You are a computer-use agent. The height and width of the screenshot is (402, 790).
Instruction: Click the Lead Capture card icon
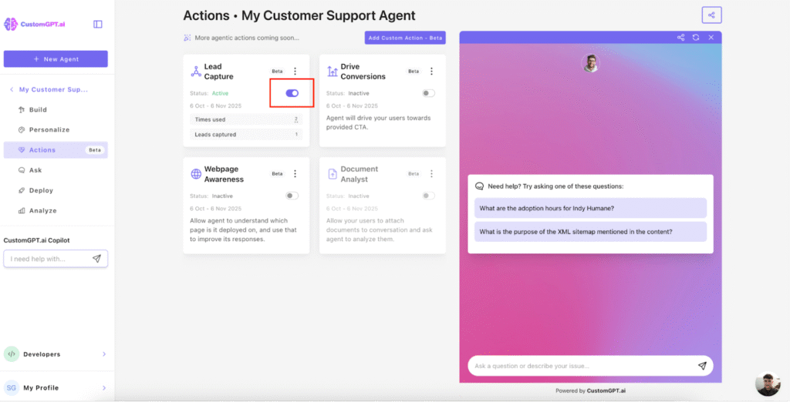click(196, 72)
